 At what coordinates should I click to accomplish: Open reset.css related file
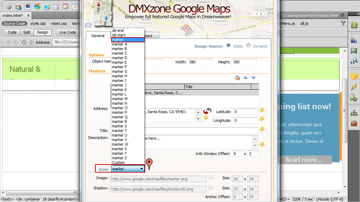click(59, 23)
